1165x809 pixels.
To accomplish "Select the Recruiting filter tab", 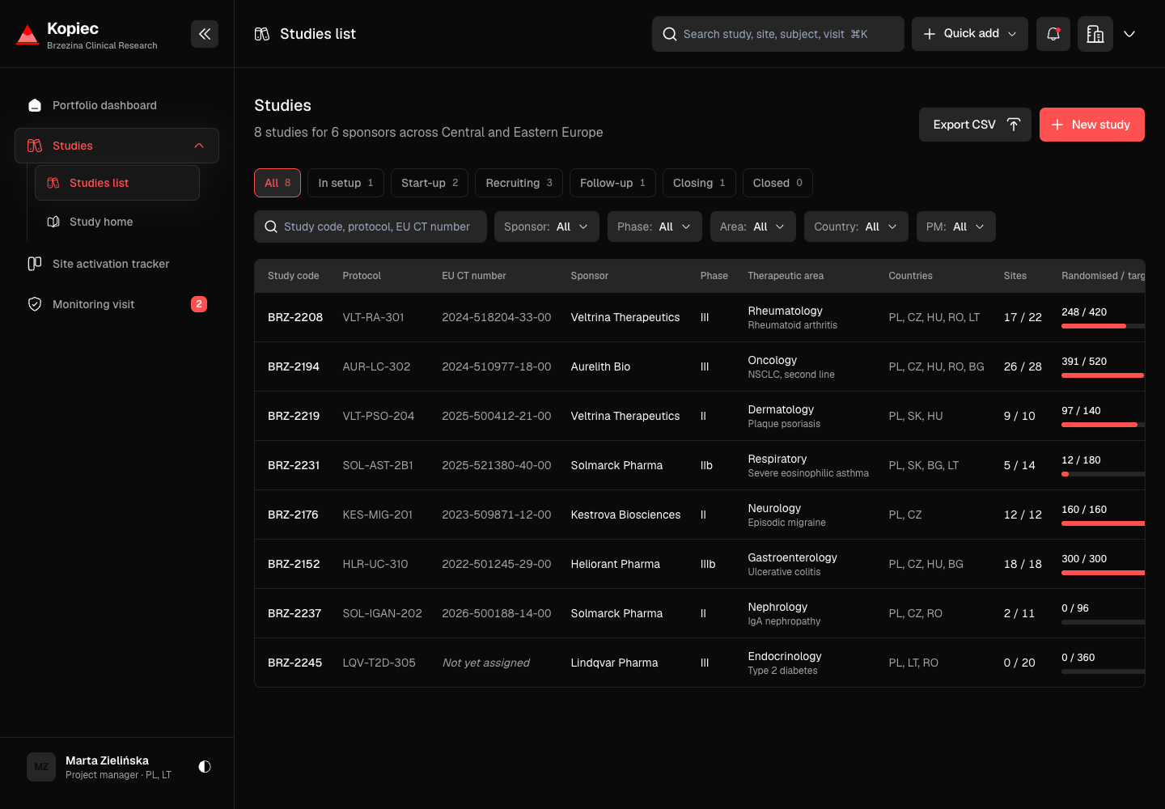I will pyautogui.click(x=519, y=183).
